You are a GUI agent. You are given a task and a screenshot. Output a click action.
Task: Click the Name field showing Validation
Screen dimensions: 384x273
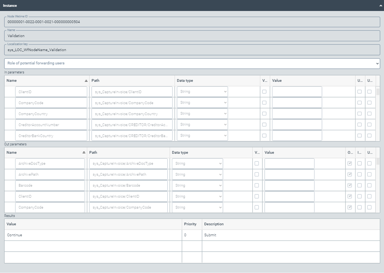click(191, 36)
